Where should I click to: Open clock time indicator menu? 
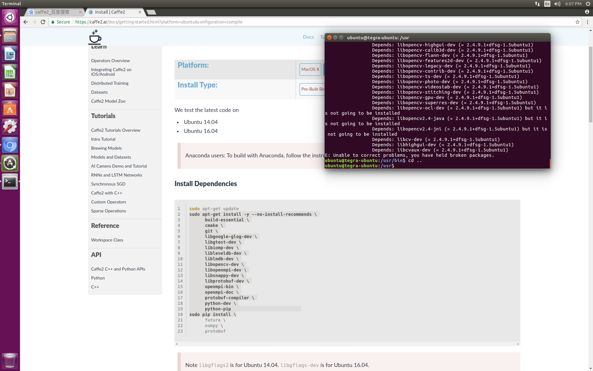pyautogui.click(x=573, y=4)
